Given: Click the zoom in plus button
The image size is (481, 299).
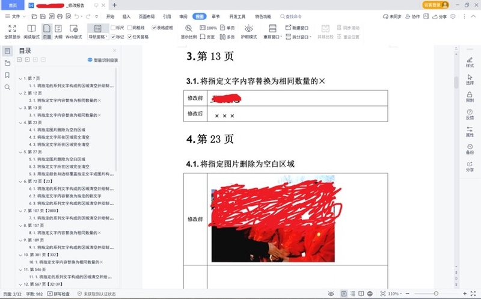Looking at the screenshot, I should pos(465,294).
